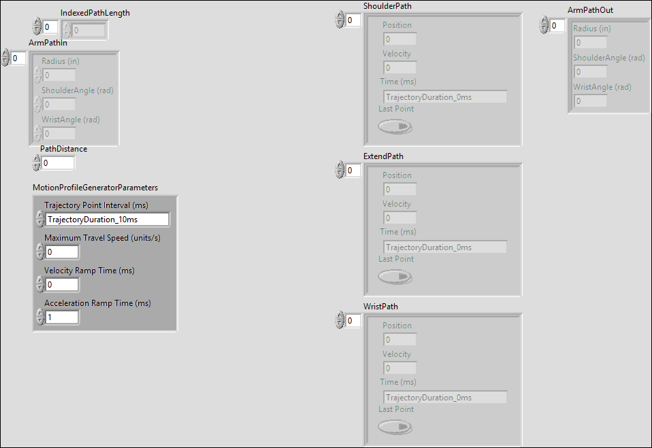
Task: Toggle the ExtendPath Last Point switch
Action: point(395,277)
